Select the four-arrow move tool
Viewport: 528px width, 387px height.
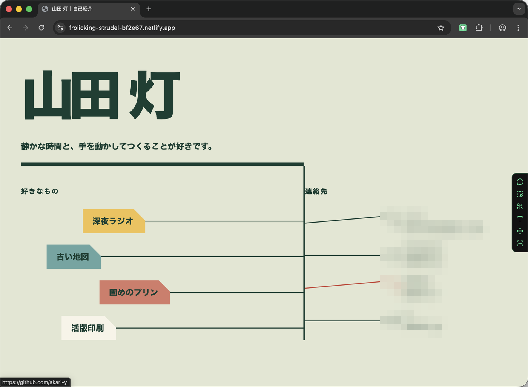[520, 231]
